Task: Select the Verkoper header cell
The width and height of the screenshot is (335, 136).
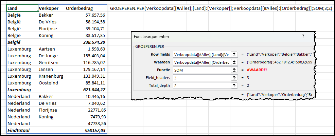Action: coord(52,8)
